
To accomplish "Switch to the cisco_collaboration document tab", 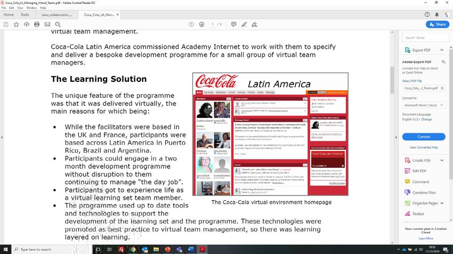I will 57,15.
